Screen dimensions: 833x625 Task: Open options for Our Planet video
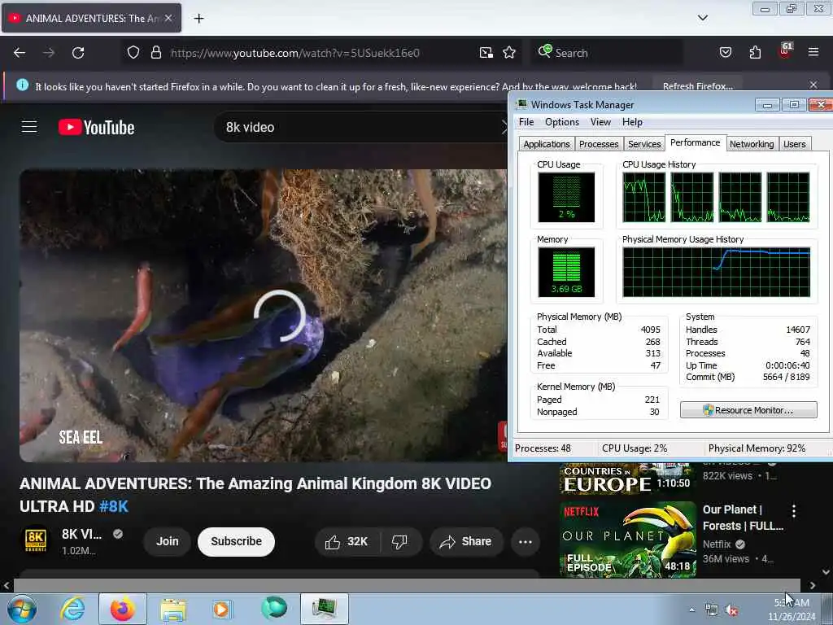[x=794, y=511]
